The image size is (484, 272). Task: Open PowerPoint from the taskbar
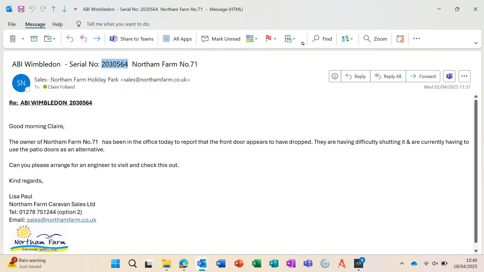[x=239, y=264]
